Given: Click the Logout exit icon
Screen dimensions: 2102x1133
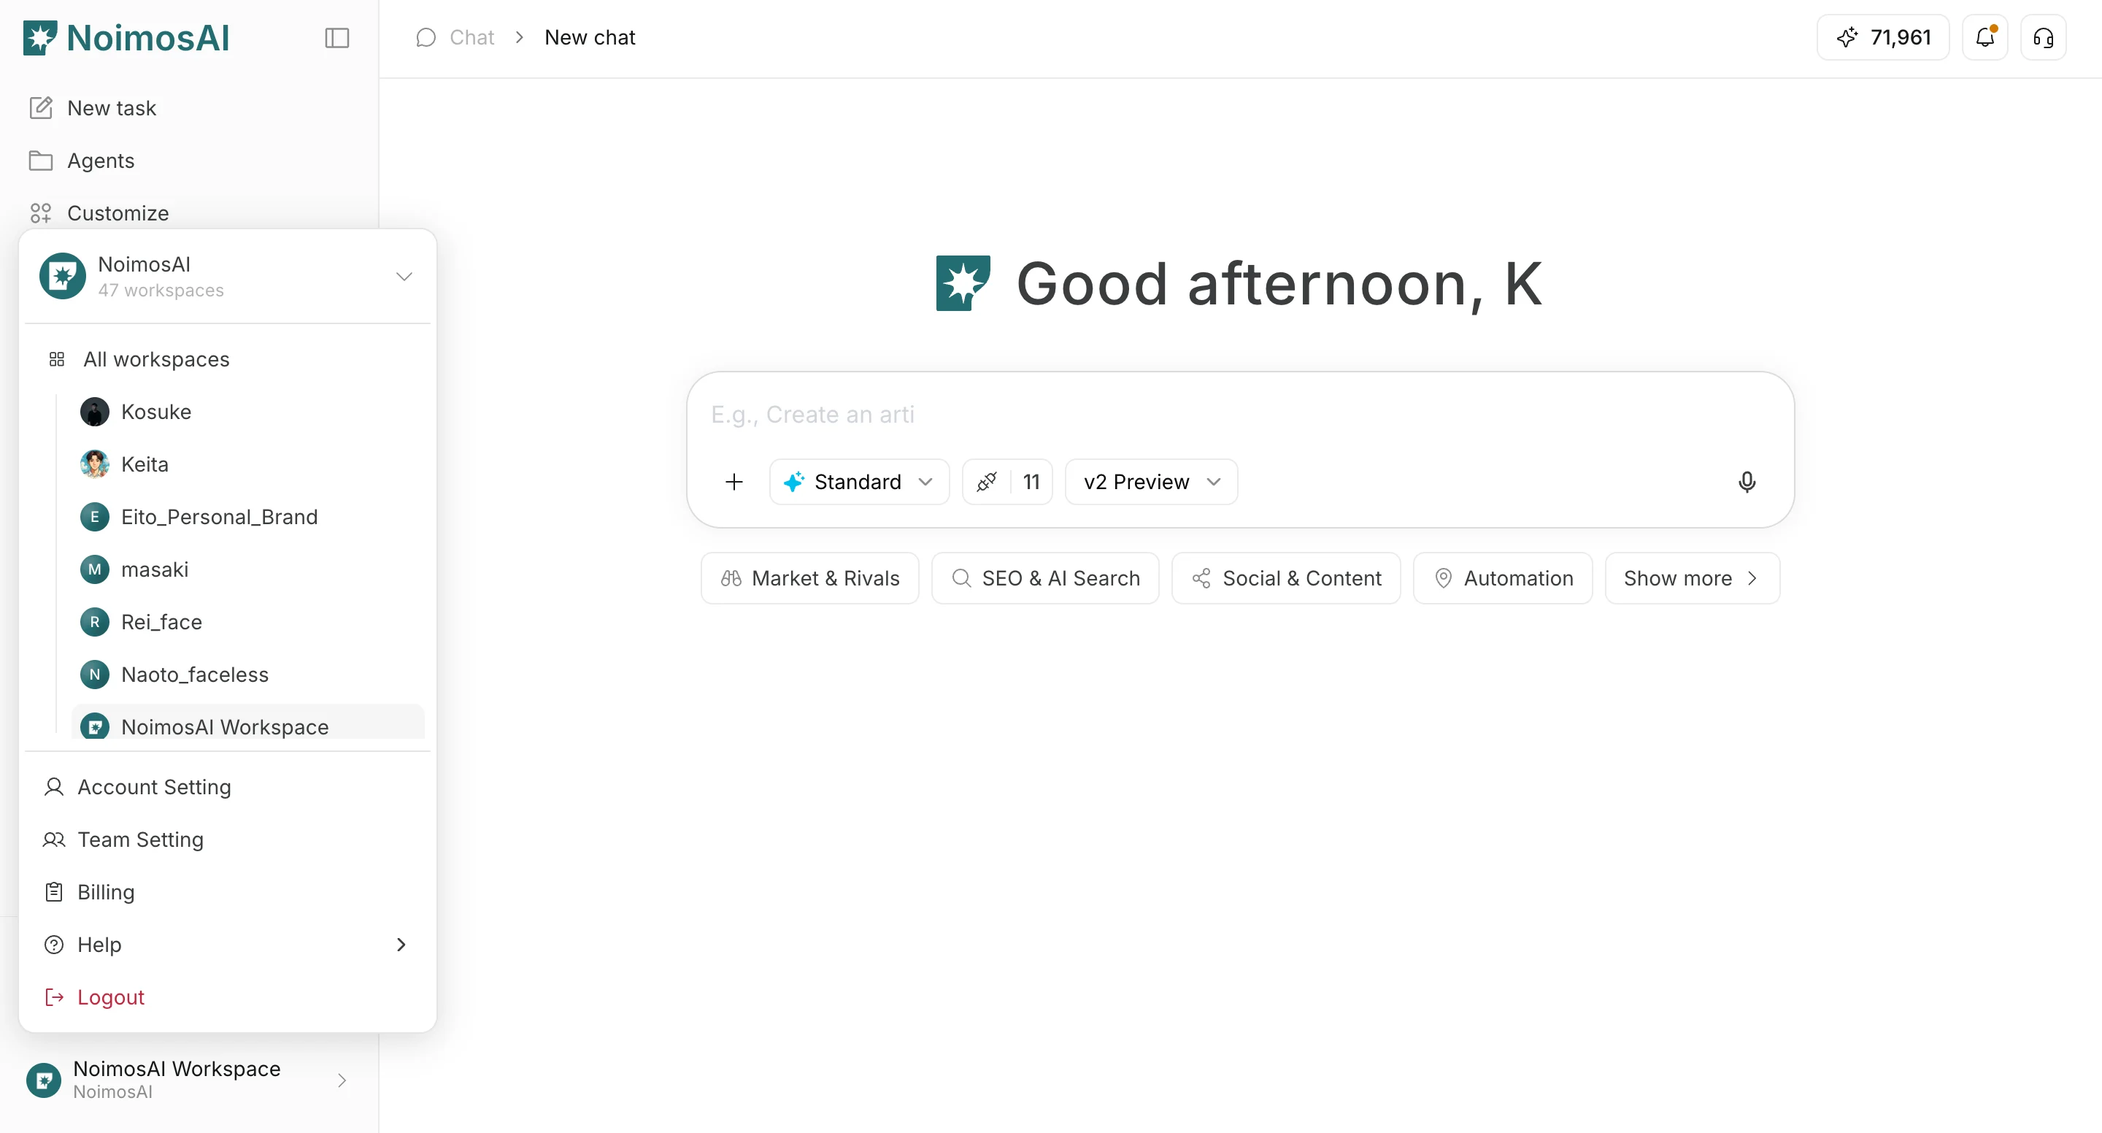Looking at the screenshot, I should pyautogui.click(x=54, y=996).
